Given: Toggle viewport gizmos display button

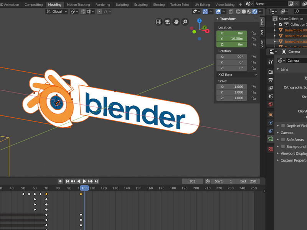Looking at the screenshot, I should 205,11.
